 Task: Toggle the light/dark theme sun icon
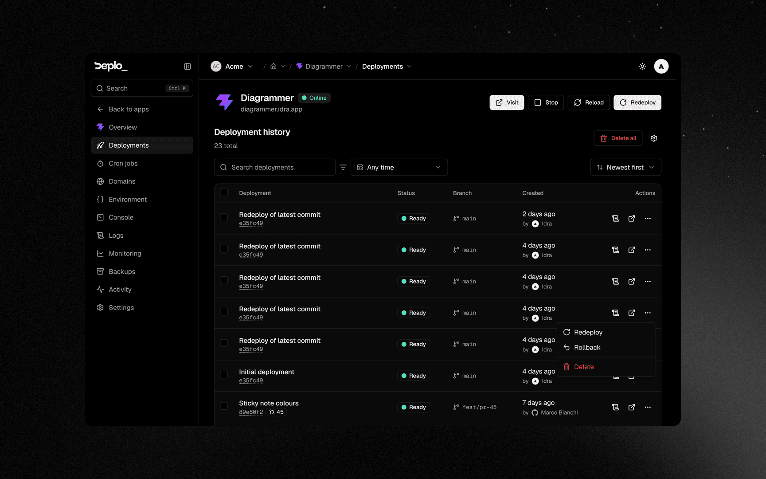pyautogui.click(x=642, y=67)
